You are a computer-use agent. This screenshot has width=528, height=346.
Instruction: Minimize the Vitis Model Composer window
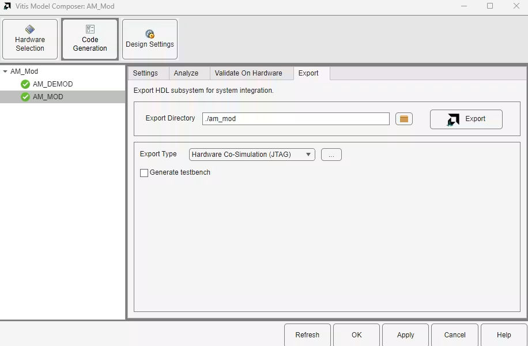tap(464, 6)
